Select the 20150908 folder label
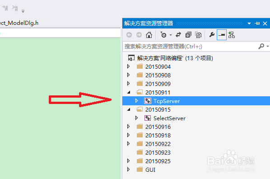The image size is (270, 179). coord(158,75)
